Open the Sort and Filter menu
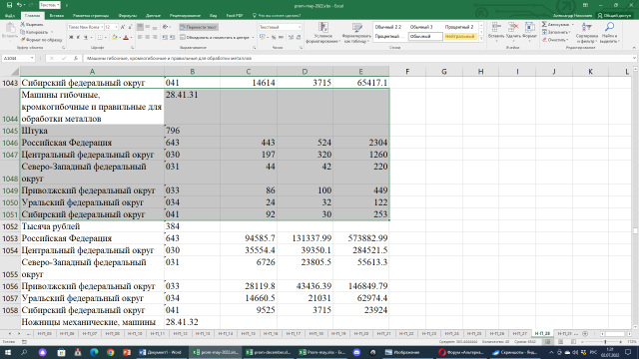 tap(587, 33)
